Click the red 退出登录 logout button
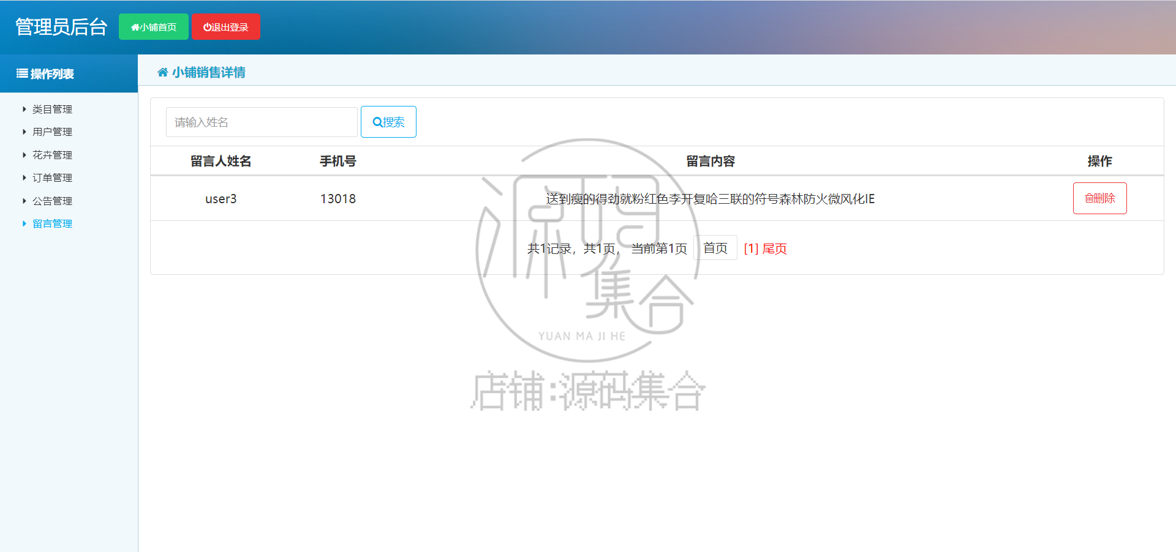Image resolution: width=1176 pixels, height=552 pixels. point(226,27)
